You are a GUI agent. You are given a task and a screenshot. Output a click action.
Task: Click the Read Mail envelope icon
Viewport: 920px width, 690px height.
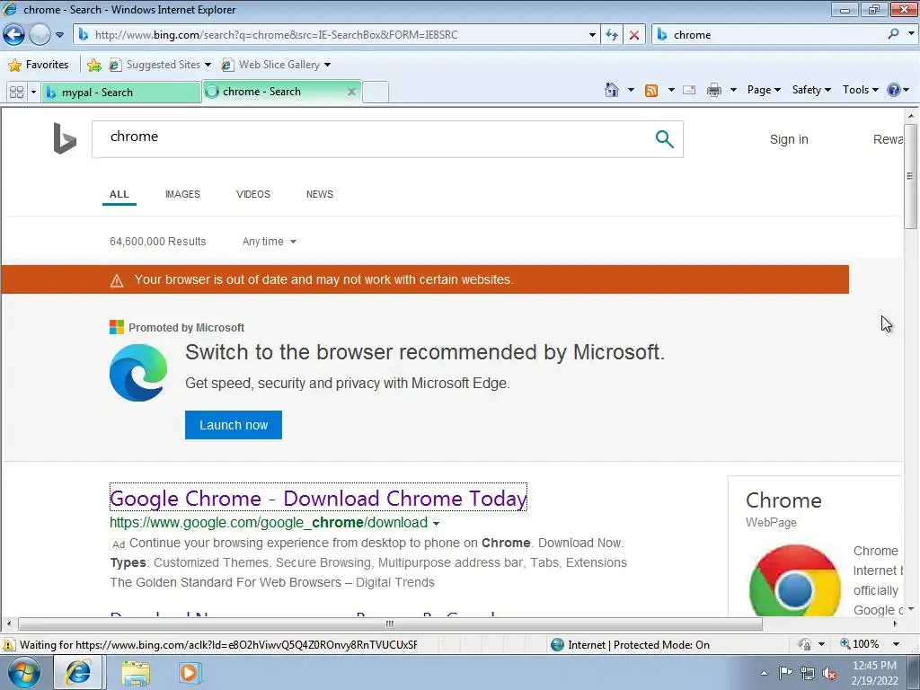click(689, 90)
